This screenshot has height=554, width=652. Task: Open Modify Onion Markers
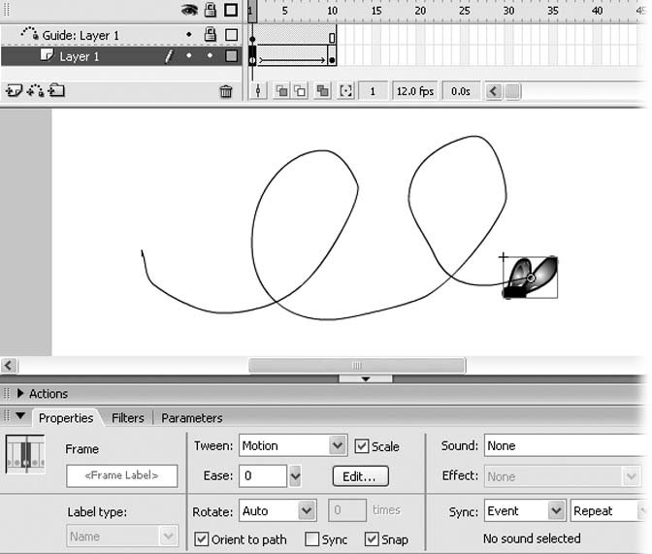(x=344, y=91)
